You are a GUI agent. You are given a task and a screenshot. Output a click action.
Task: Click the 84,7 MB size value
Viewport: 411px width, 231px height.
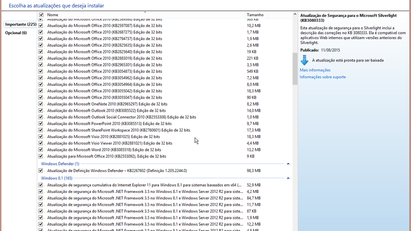tap(254, 198)
